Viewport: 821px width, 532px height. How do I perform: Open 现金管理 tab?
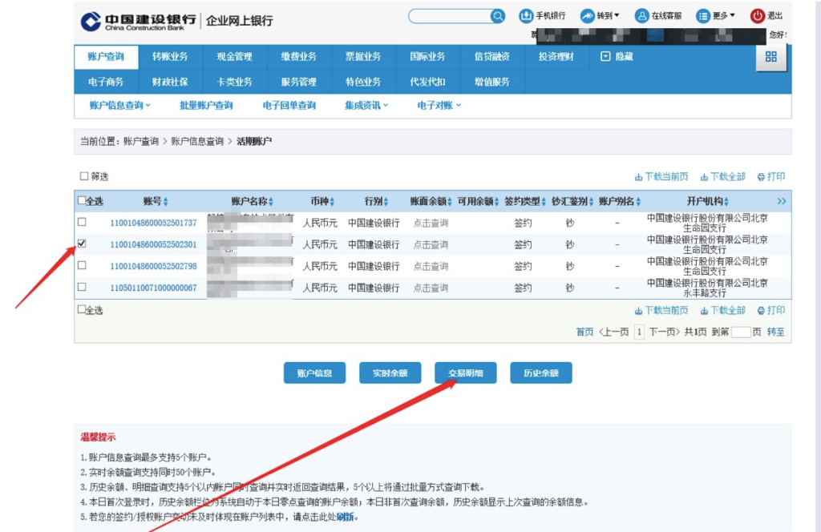click(x=235, y=57)
